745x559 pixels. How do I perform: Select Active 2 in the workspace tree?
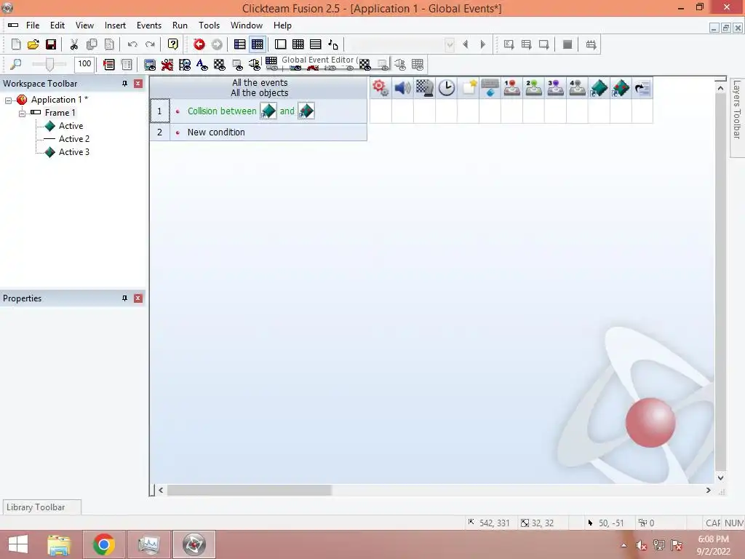click(x=73, y=139)
